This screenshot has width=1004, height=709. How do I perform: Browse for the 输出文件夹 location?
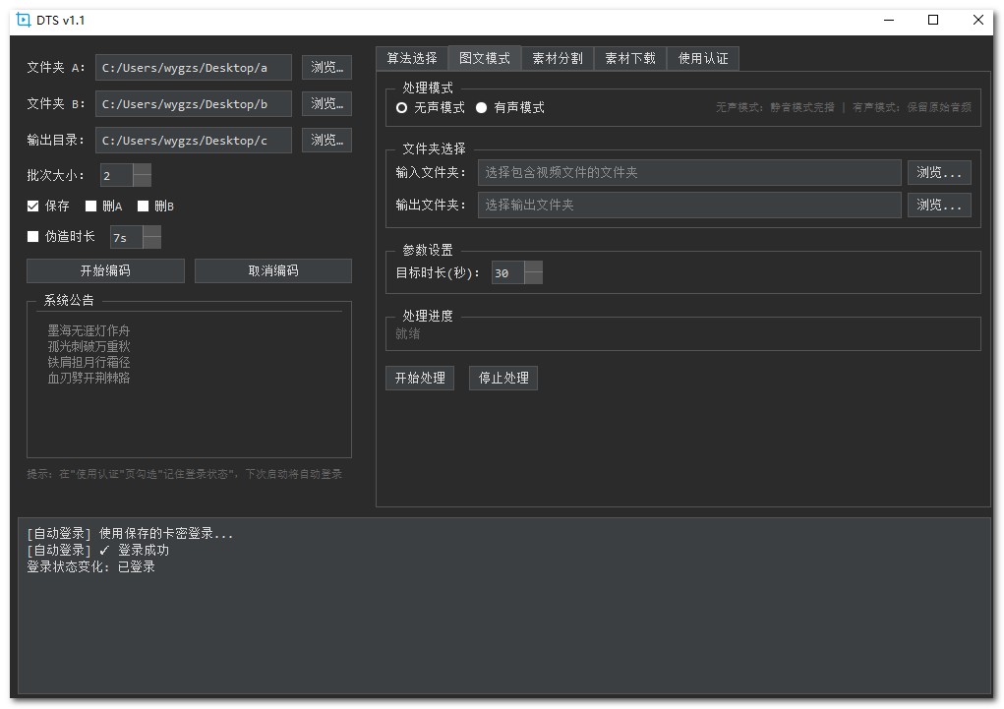pos(938,206)
